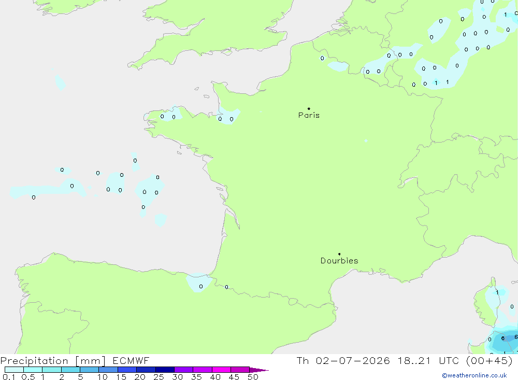Click the tiny rain speck in eastern France

click(366, 141)
